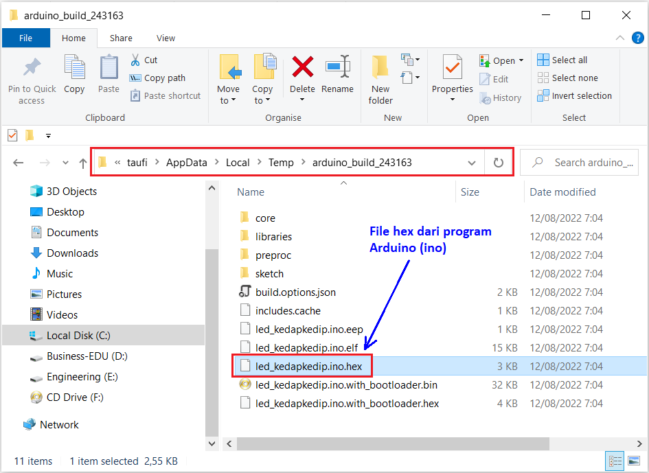Customize Quick Access Toolbar dropdown

click(x=49, y=136)
